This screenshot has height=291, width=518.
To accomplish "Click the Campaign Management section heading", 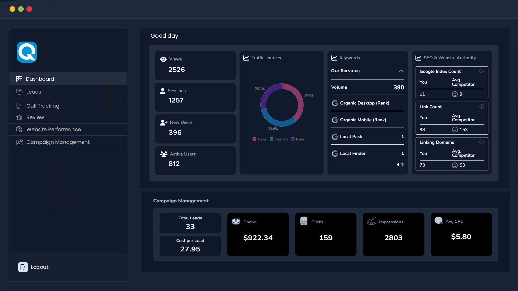I will 181,201.
